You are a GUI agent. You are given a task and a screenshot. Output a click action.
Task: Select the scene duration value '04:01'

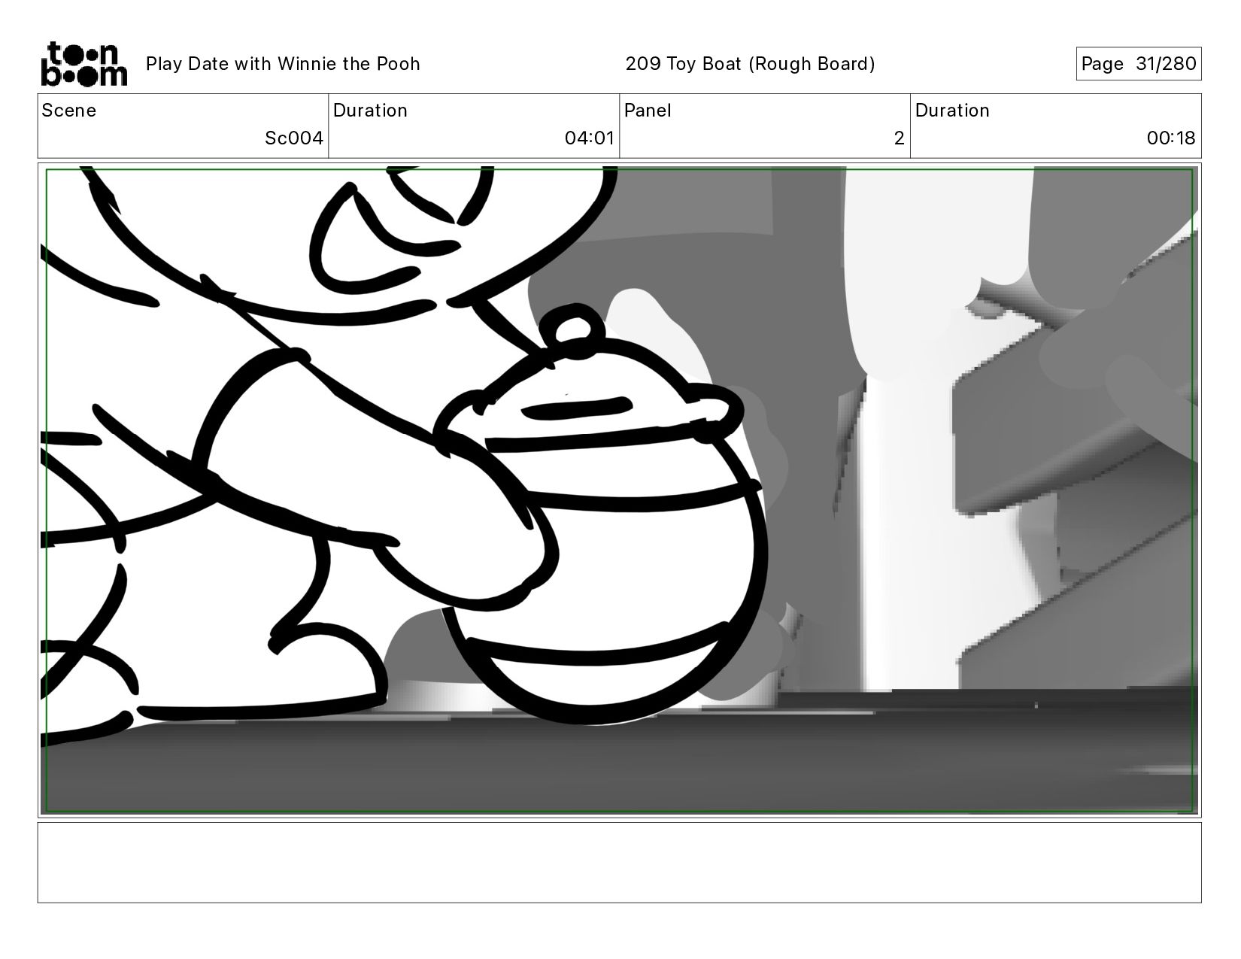click(590, 138)
